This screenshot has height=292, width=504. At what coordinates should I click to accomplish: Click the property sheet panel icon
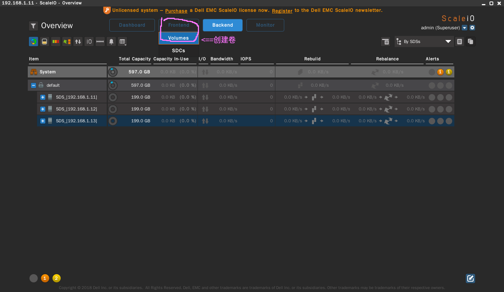(x=385, y=42)
